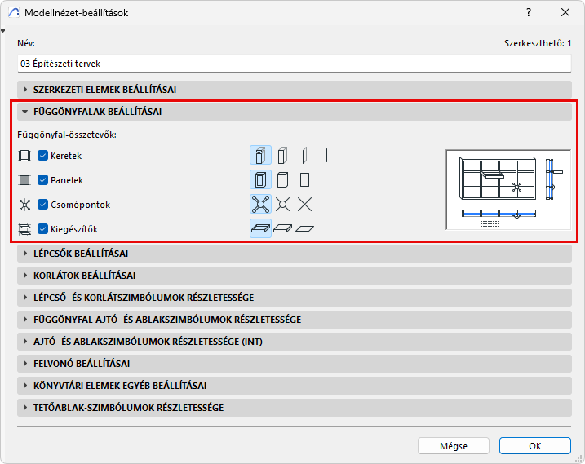The height and width of the screenshot is (464, 585).
Task: Select full detail junction icon for Csomópontok
Action: [x=260, y=205]
